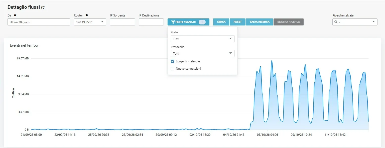Click the Ricerche salvate label
385x148 pixels.
343,15
